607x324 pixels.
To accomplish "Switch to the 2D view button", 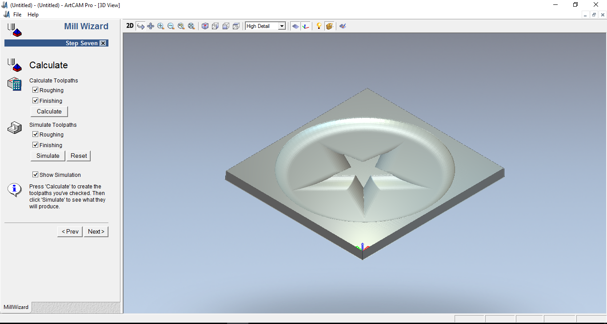I will point(130,26).
